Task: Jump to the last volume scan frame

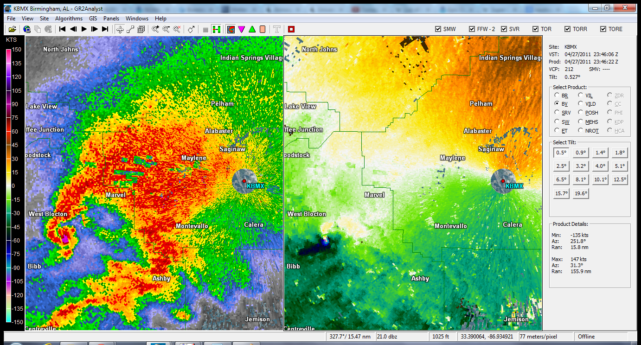Action: pyautogui.click(x=105, y=29)
